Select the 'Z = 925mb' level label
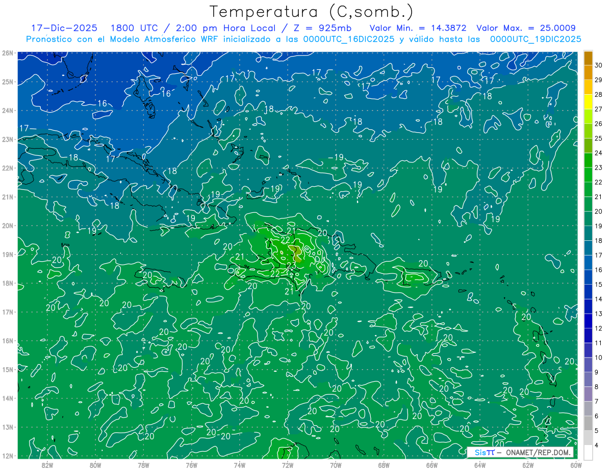 click(323, 29)
